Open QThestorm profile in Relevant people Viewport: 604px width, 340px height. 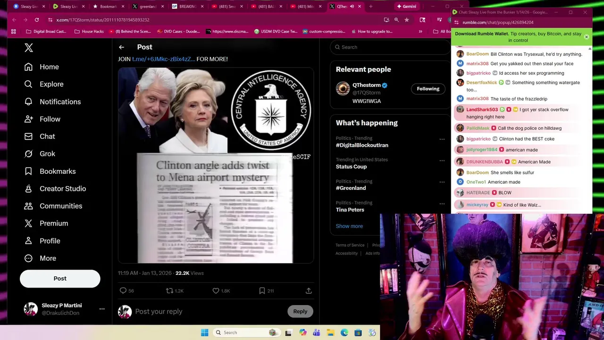[366, 85]
